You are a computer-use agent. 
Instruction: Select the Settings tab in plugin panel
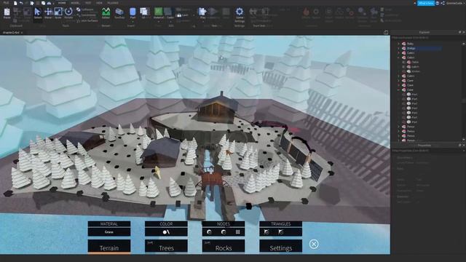pyautogui.click(x=281, y=246)
